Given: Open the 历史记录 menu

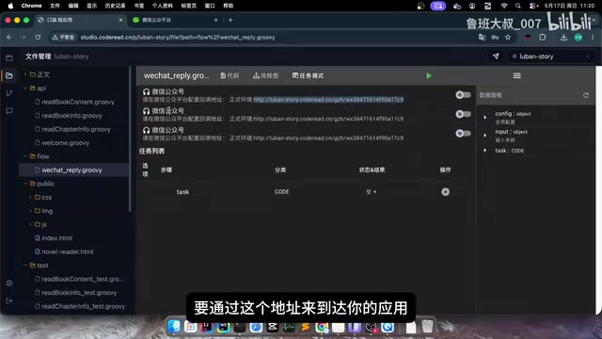Looking at the screenshot, I should tap(115, 6).
